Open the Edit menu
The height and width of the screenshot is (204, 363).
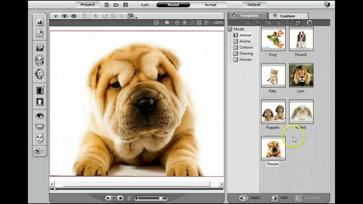click(x=145, y=5)
